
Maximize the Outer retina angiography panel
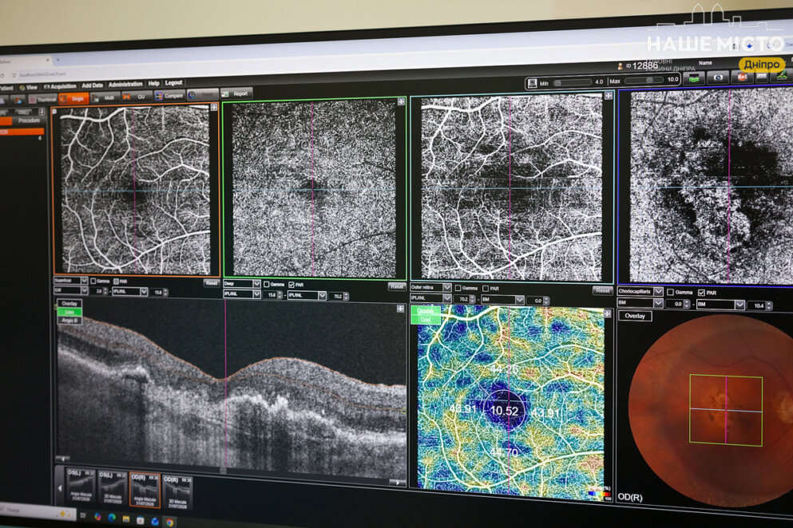coord(609,96)
